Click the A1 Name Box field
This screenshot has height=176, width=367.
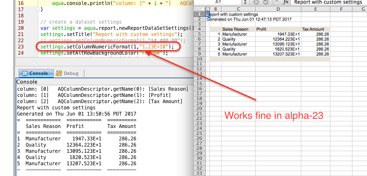click(219, 2)
